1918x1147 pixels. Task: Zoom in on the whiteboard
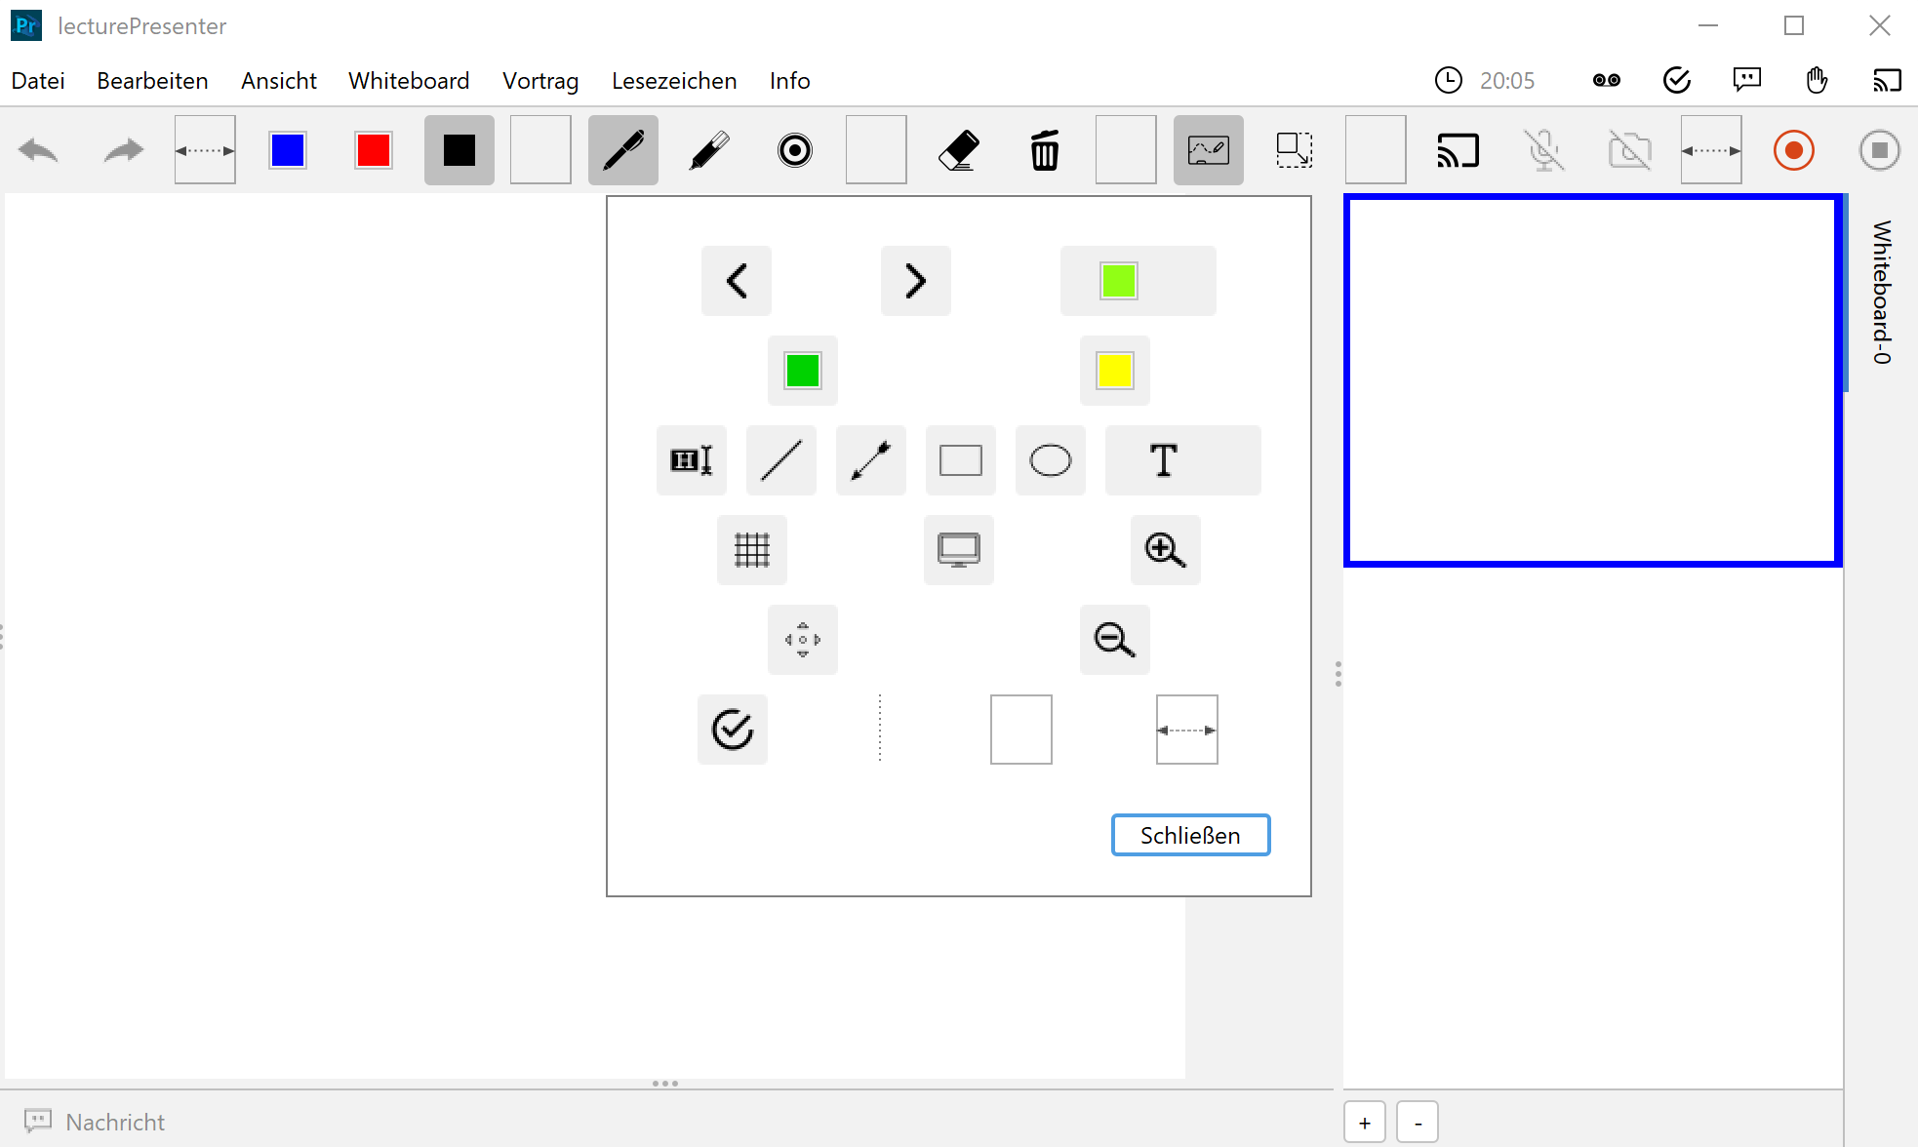pyautogui.click(x=1165, y=550)
